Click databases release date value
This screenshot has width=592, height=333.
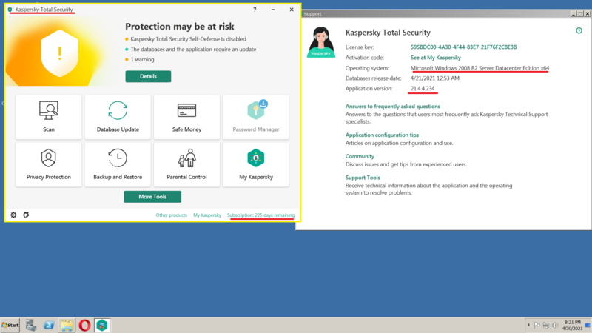[435, 78]
